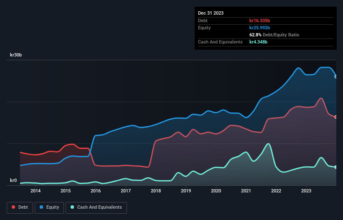Click Cash And Equivalents label in tooltip
Viewport: 343px width, 220px height.
[x=220, y=42]
